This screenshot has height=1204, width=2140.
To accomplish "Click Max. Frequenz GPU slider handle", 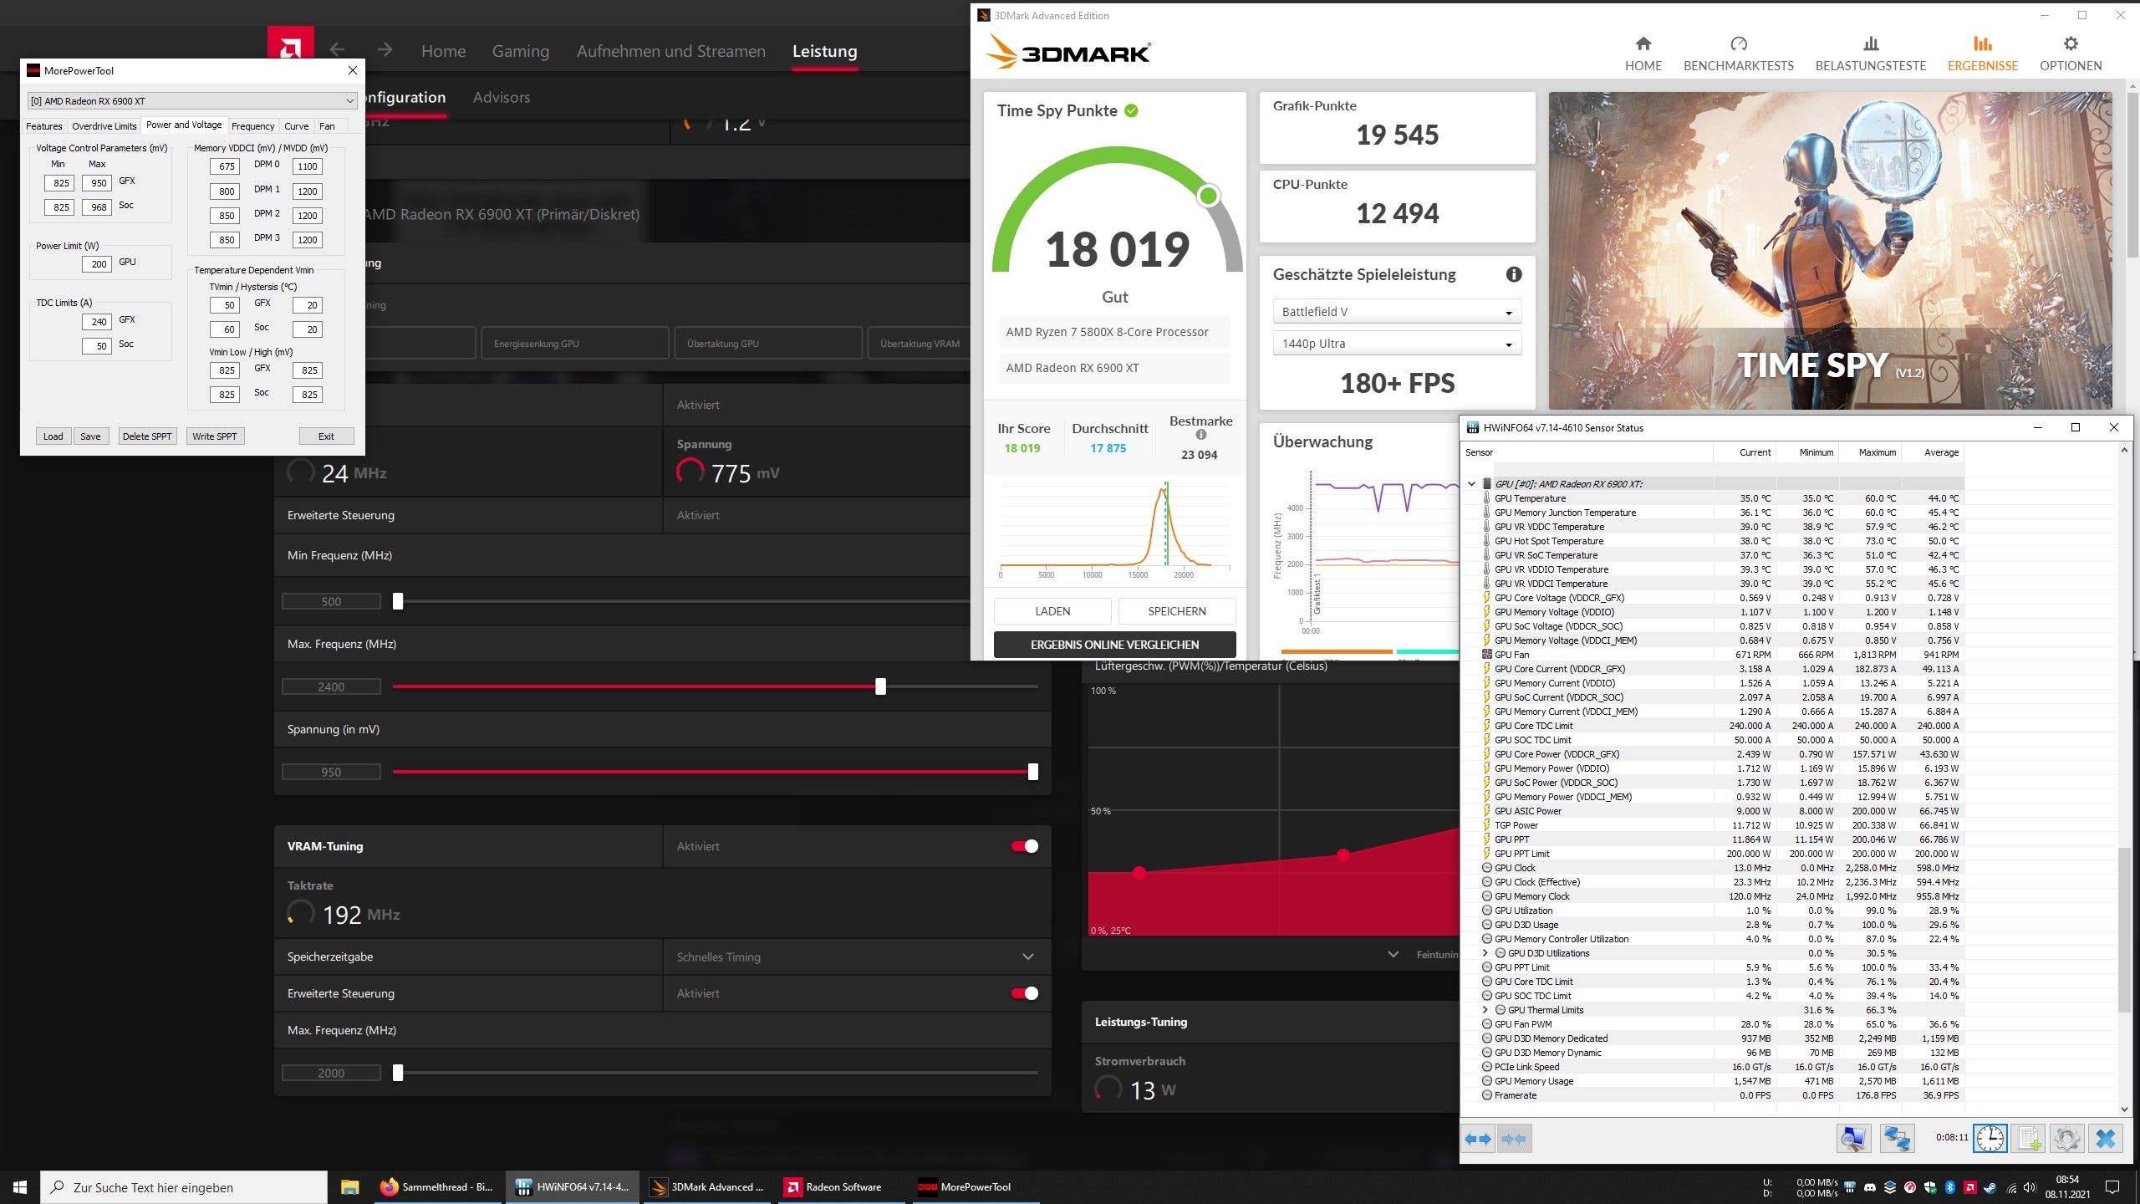I will click(x=880, y=686).
